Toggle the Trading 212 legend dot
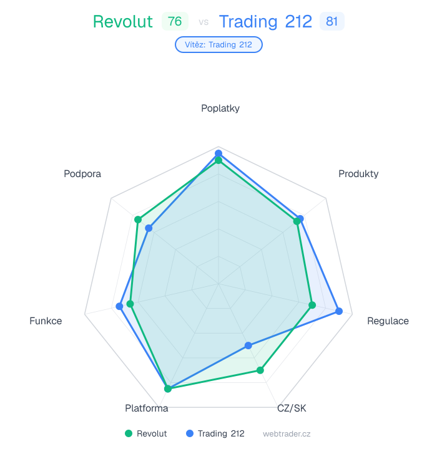Screen dimensions: 437x449 (190, 433)
